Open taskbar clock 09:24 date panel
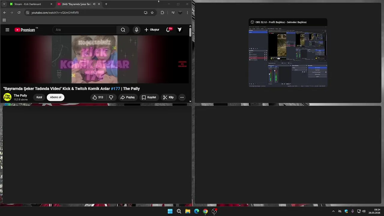384x216 pixels. click(374, 211)
